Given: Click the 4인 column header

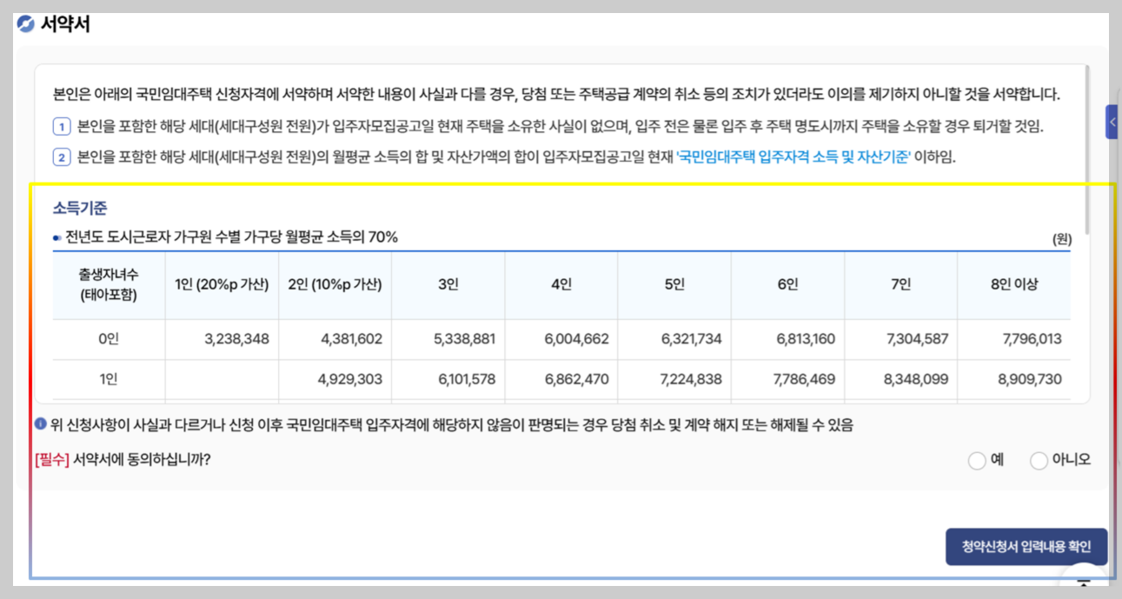Looking at the screenshot, I should click(561, 284).
